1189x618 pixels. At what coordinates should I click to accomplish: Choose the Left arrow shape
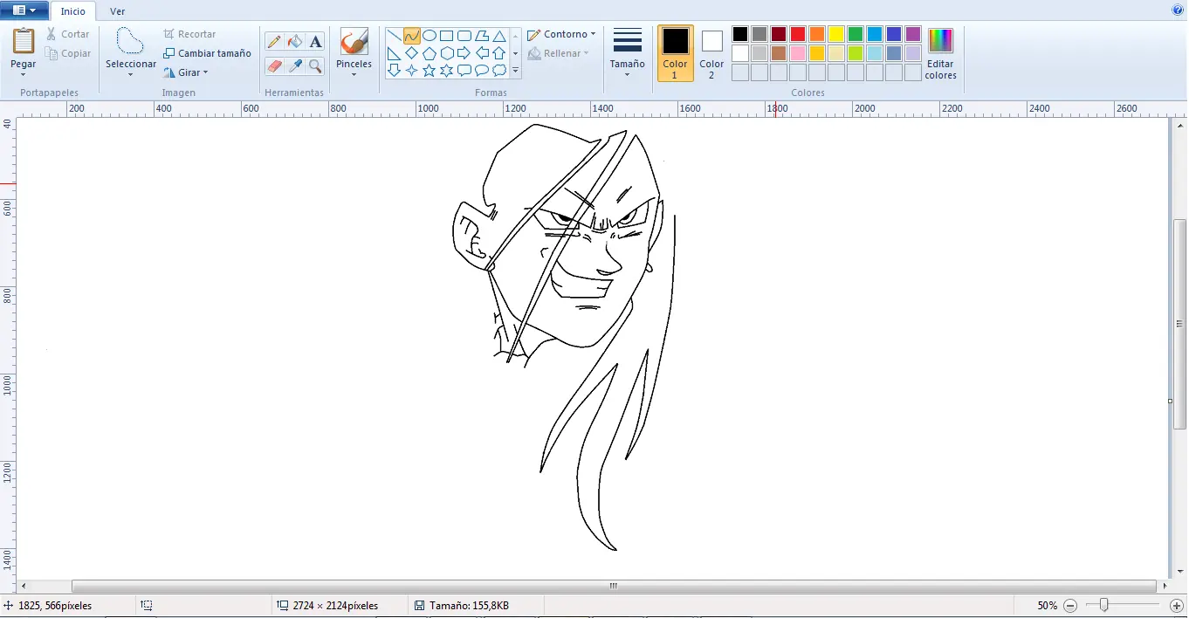(482, 53)
